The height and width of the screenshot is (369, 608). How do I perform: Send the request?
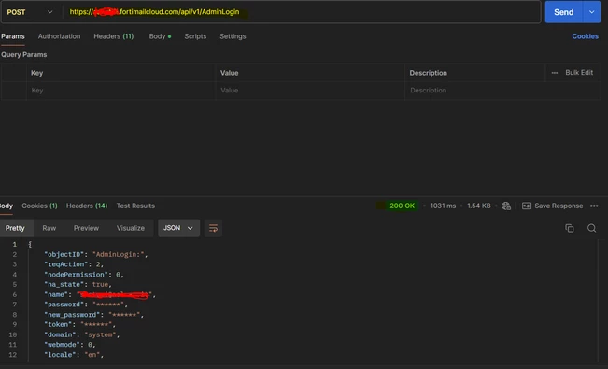(564, 12)
